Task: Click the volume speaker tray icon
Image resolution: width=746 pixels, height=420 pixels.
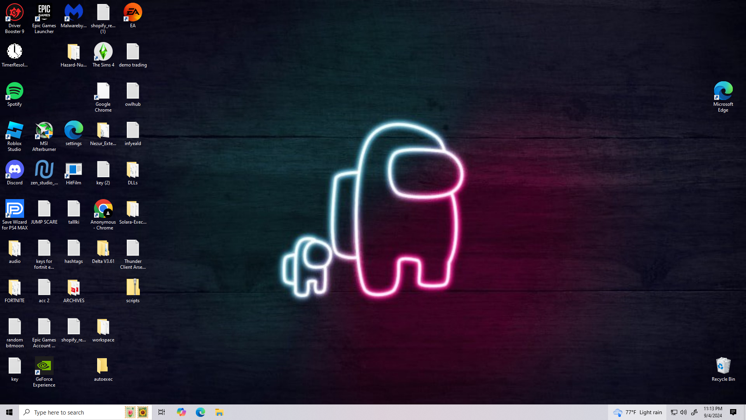Action: pyautogui.click(x=683, y=412)
